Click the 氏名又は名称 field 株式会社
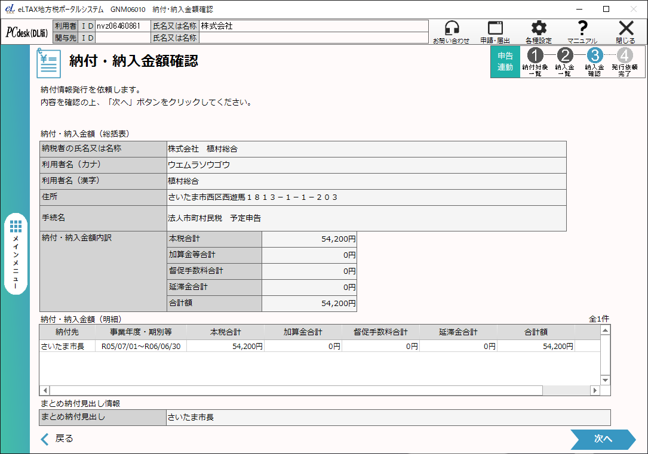The height and width of the screenshot is (454, 648). (x=314, y=26)
